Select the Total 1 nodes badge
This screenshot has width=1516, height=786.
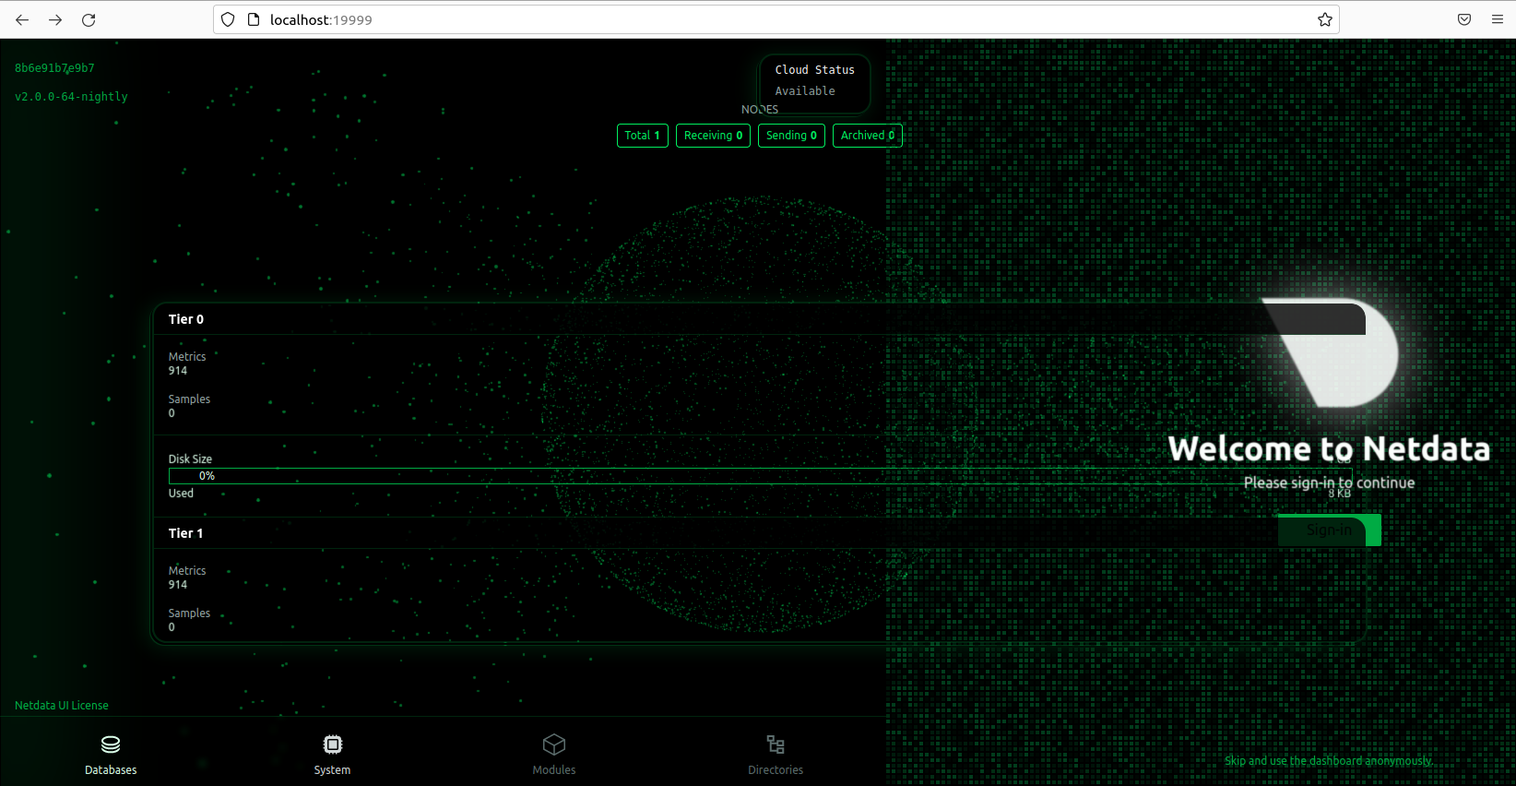coord(642,136)
